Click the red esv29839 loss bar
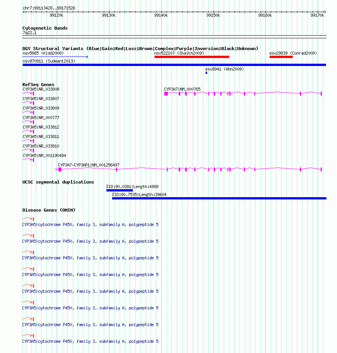Viewport: 337px width, 353px height. tap(281, 57)
